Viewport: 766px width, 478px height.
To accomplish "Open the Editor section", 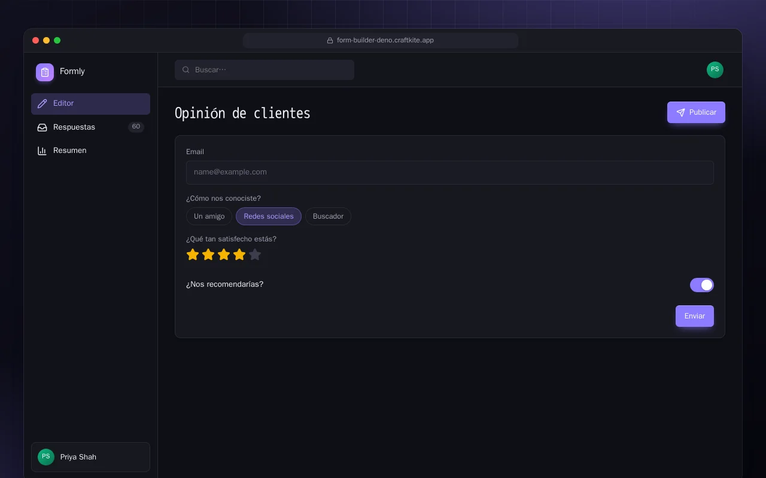I will (90, 104).
